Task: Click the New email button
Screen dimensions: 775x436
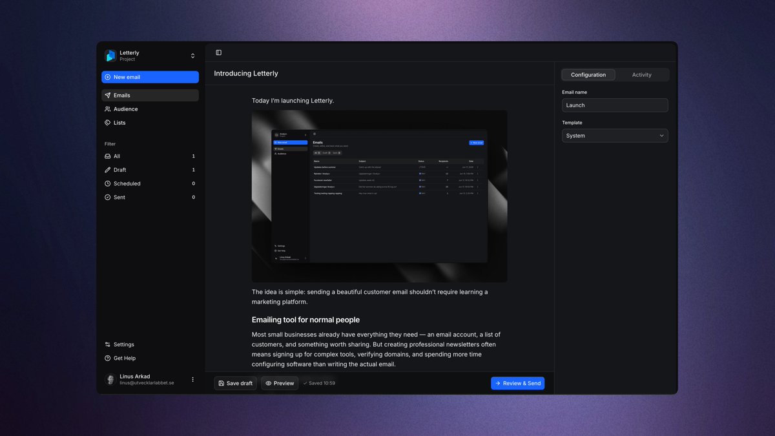Action: [x=150, y=77]
